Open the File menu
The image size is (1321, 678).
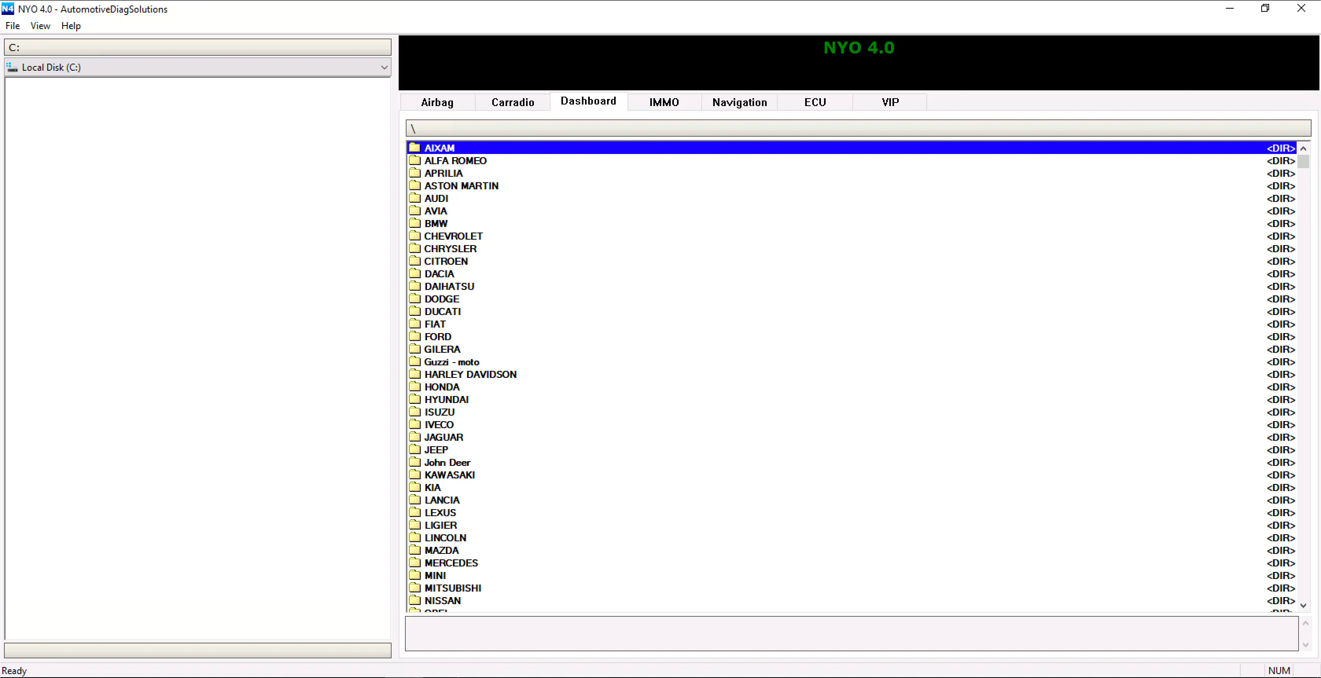click(x=12, y=26)
